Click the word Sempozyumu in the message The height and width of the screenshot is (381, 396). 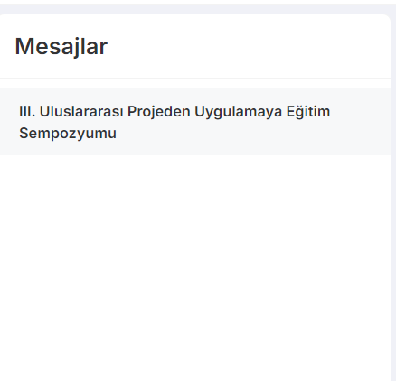pos(68,134)
